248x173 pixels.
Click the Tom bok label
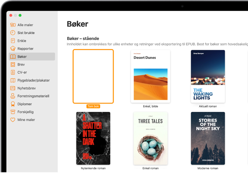tap(93, 106)
